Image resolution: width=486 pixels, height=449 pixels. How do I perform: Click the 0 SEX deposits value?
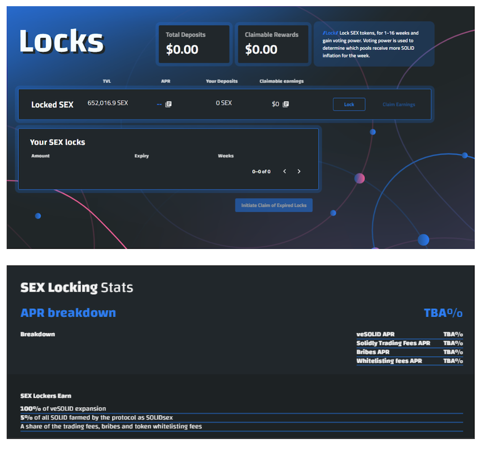coord(224,103)
